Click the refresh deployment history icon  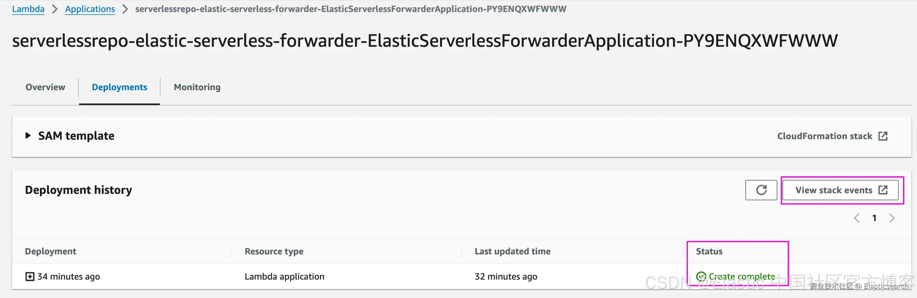click(x=761, y=190)
